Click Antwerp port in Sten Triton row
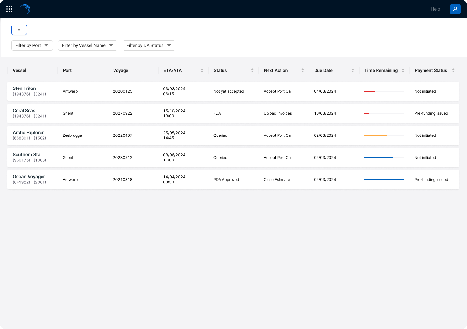 (70, 91)
